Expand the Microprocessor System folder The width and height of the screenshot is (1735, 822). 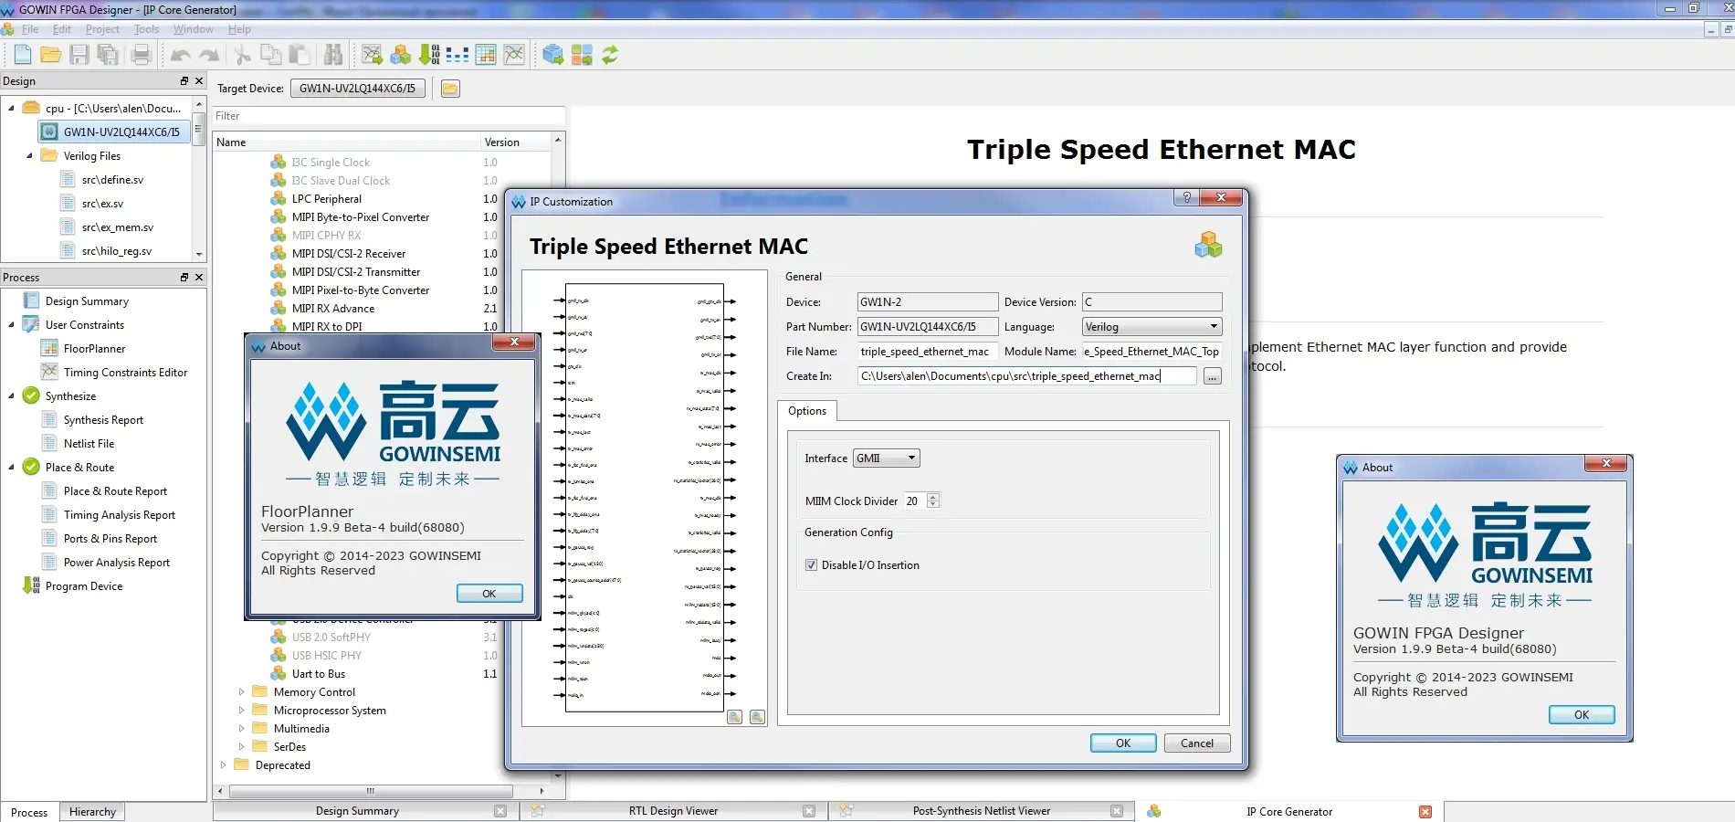point(241,711)
